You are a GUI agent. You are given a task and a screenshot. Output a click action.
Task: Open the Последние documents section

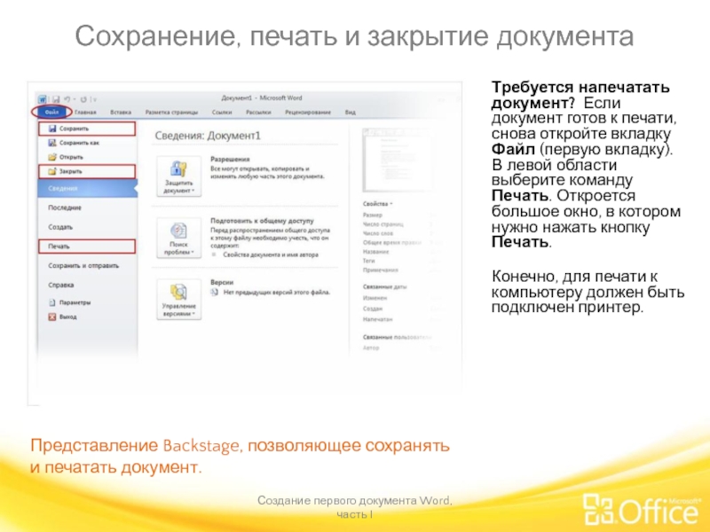point(65,207)
